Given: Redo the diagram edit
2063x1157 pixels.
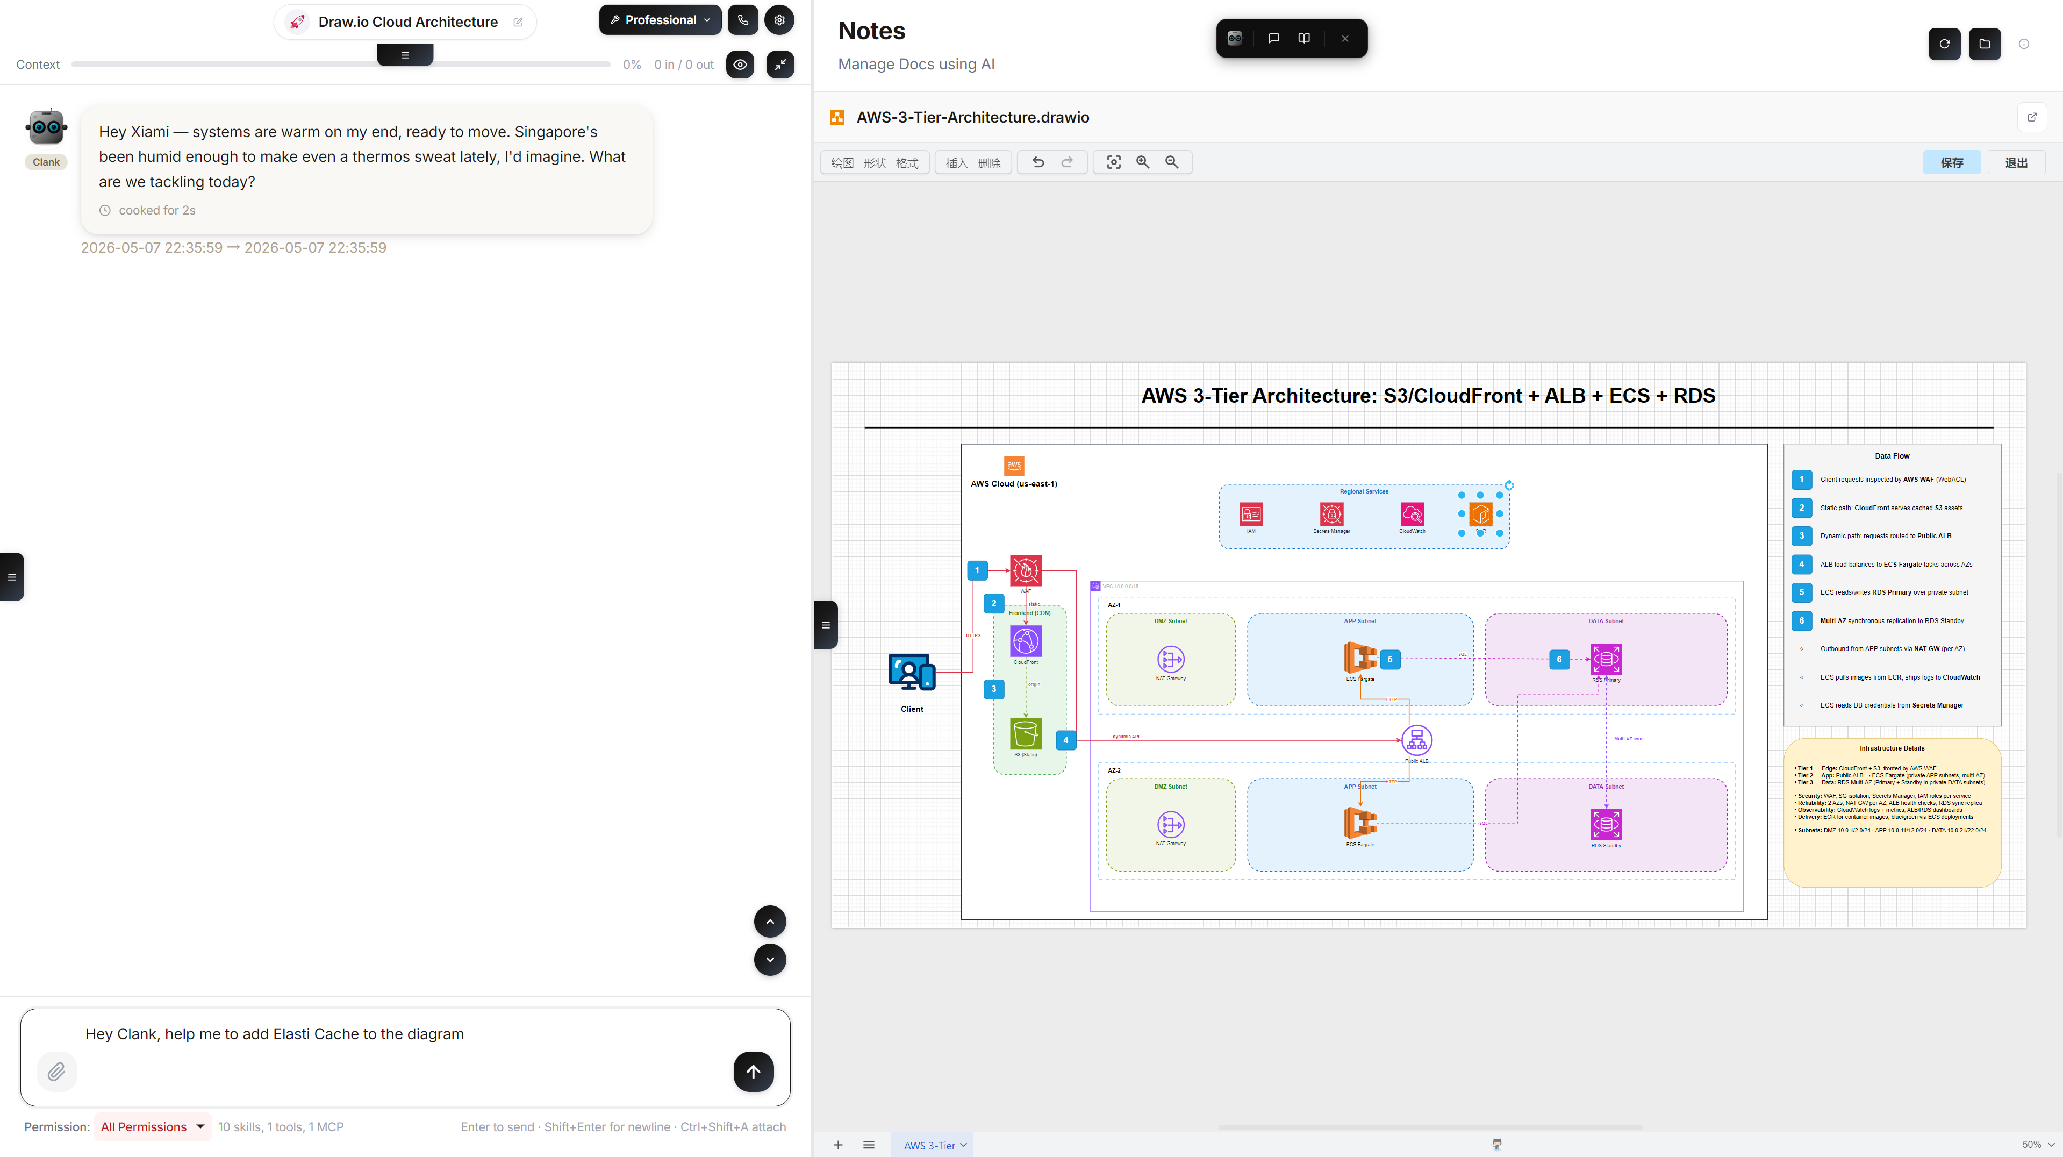Looking at the screenshot, I should coord(1067,163).
